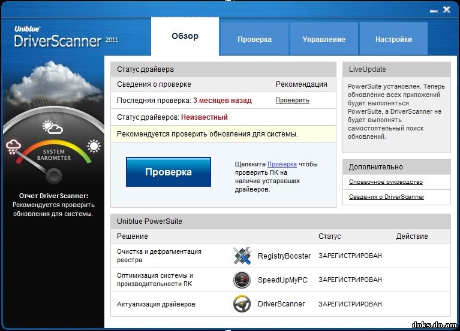Click the 'Дополнительно' panel header
460x331 pixels.
[396, 167]
